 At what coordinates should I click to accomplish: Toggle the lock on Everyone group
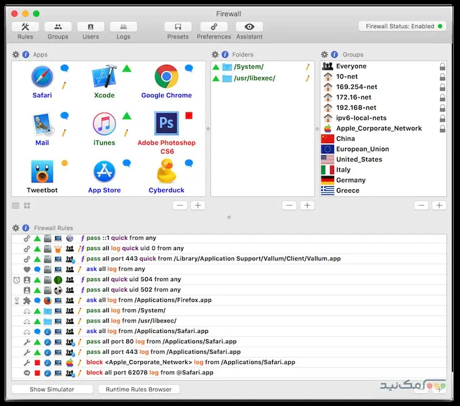click(x=442, y=67)
